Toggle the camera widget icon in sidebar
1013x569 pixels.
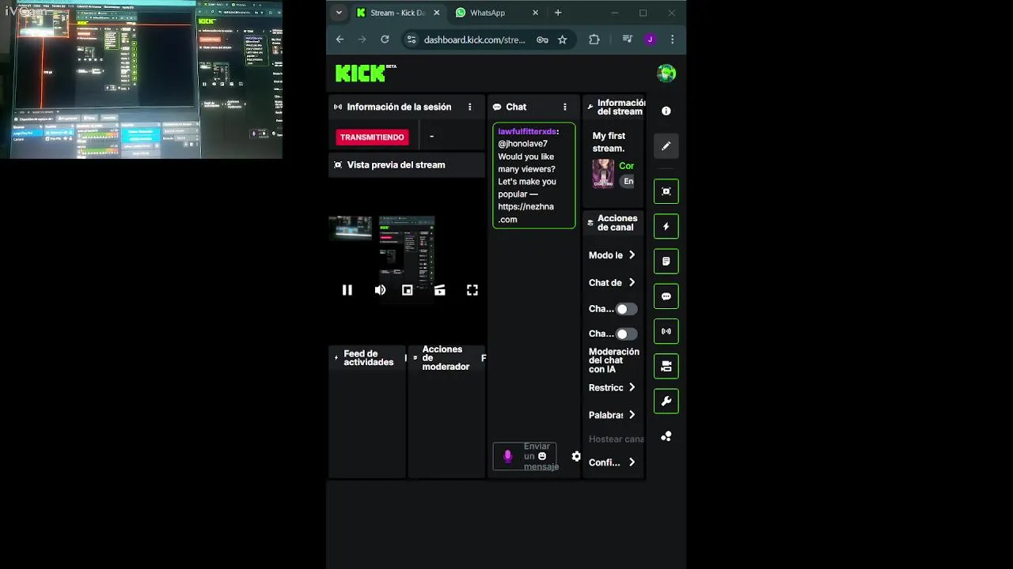coord(666,367)
